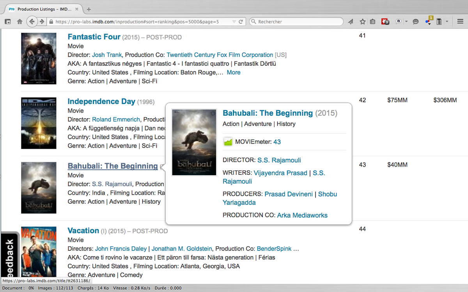The width and height of the screenshot is (468, 292).
Task: Click director S.S. Rajamouli in popup
Action: [x=279, y=160]
